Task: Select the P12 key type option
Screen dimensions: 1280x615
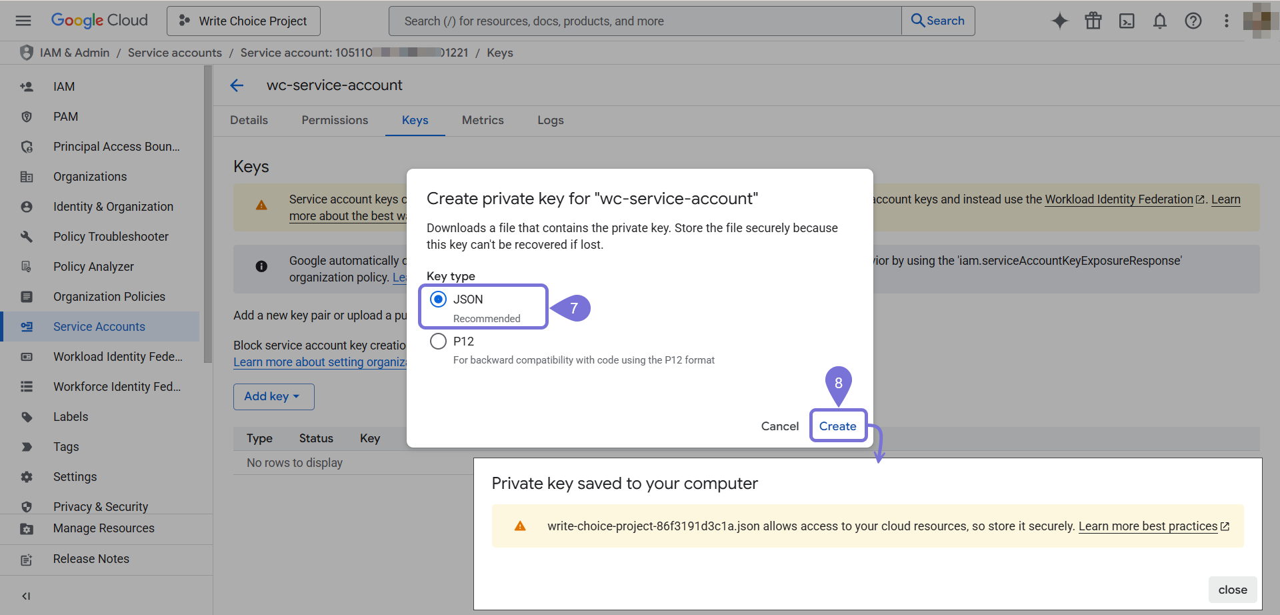Action: click(438, 342)
